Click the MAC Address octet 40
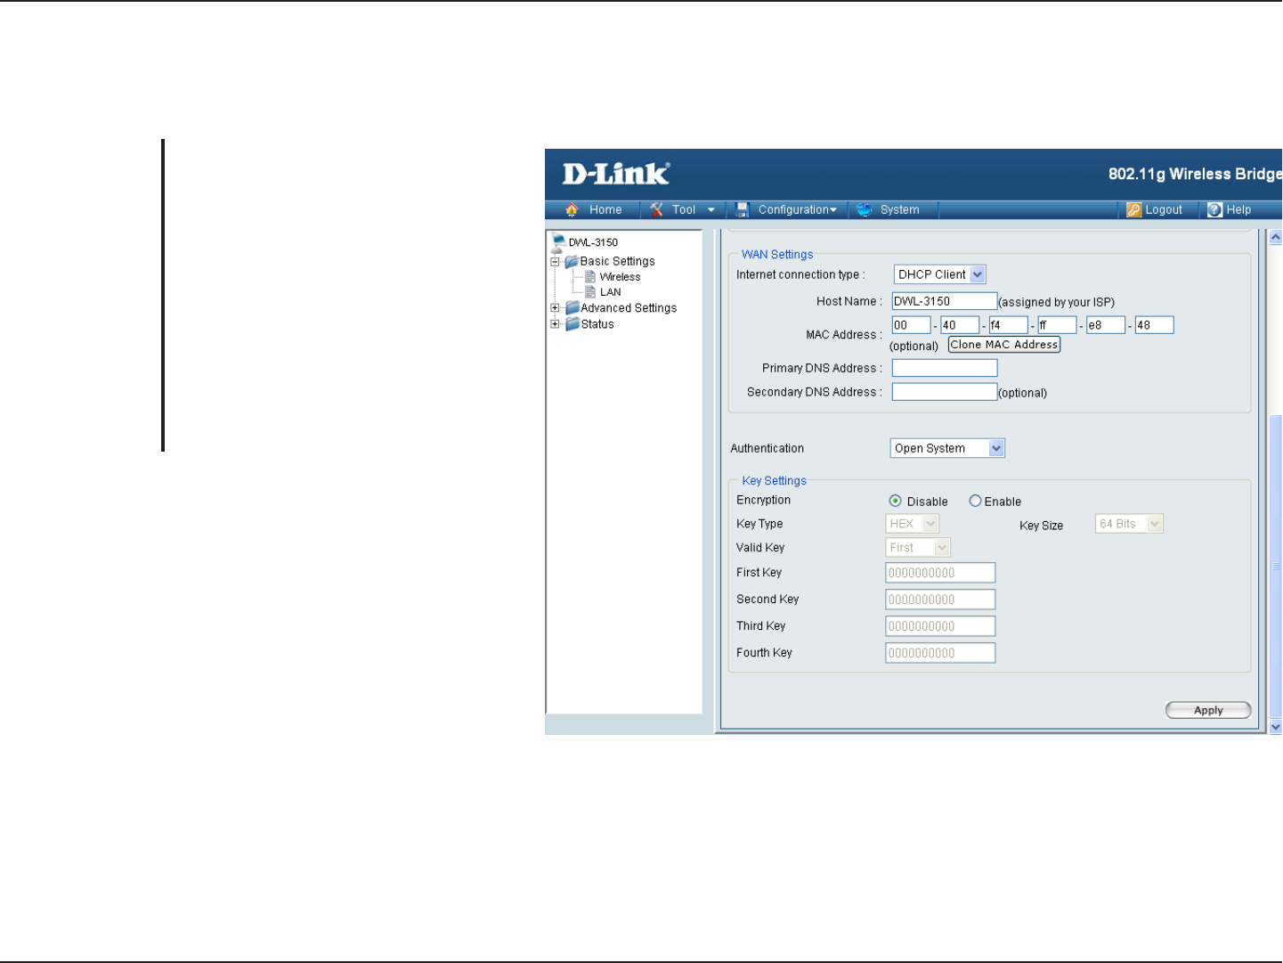 tap(960, 325)
